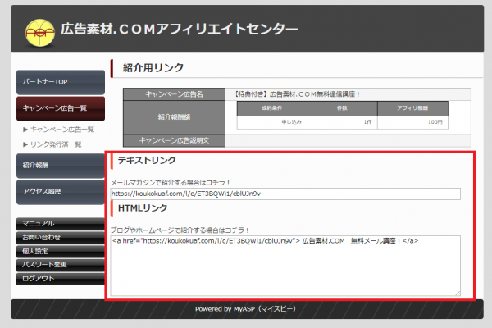Click the 広告素材.COMアフィリエイトセンター header title
Image resolution: width=492 pixels, height=328 pixels.
[x=180, y=30]
